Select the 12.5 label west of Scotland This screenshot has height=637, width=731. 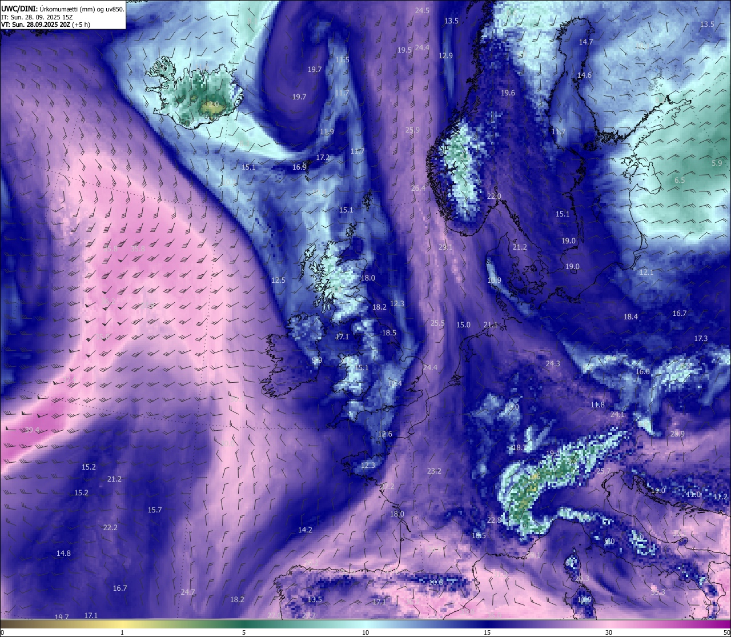(278, 280)
